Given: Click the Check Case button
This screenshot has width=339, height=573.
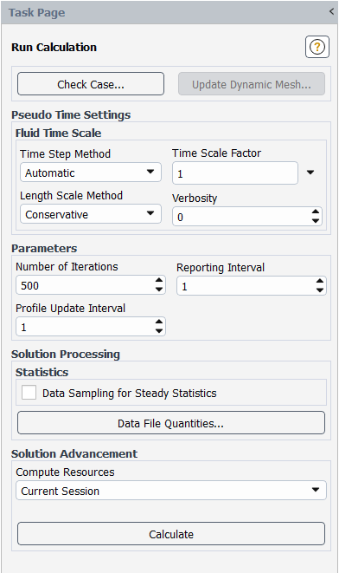Looking at the screenshot, I should (x=91, y=84).
